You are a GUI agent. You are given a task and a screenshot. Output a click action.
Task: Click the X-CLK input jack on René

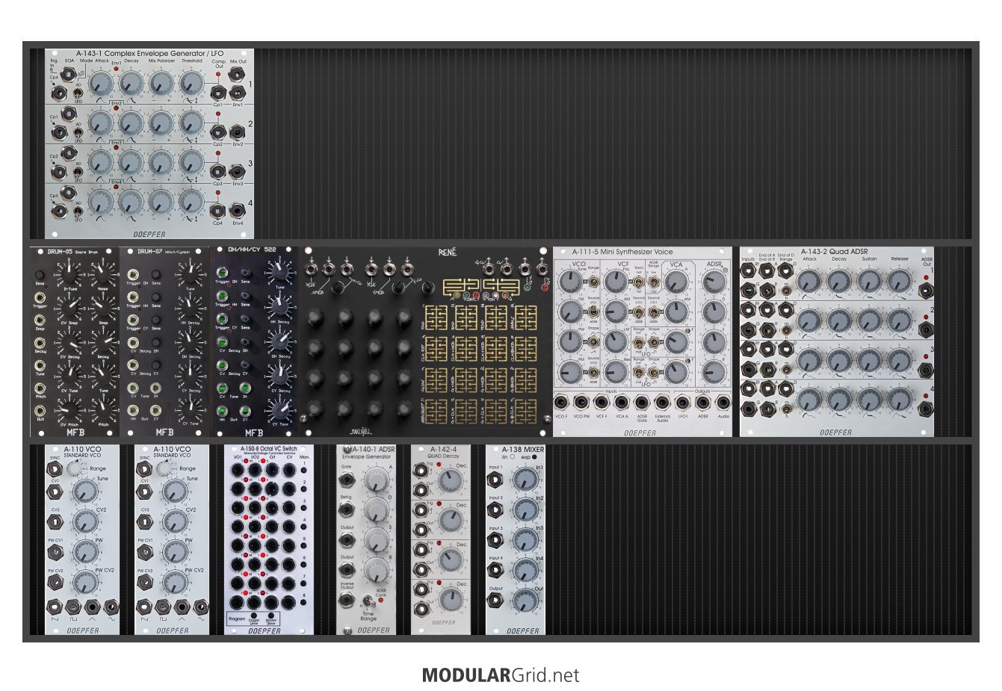click(x=311, y=270)
